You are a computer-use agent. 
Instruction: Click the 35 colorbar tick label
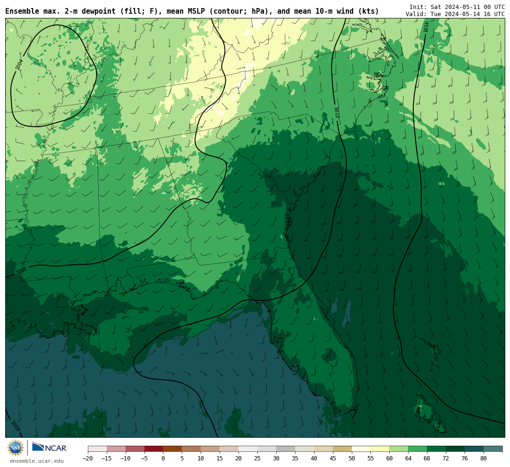point(295,458)
